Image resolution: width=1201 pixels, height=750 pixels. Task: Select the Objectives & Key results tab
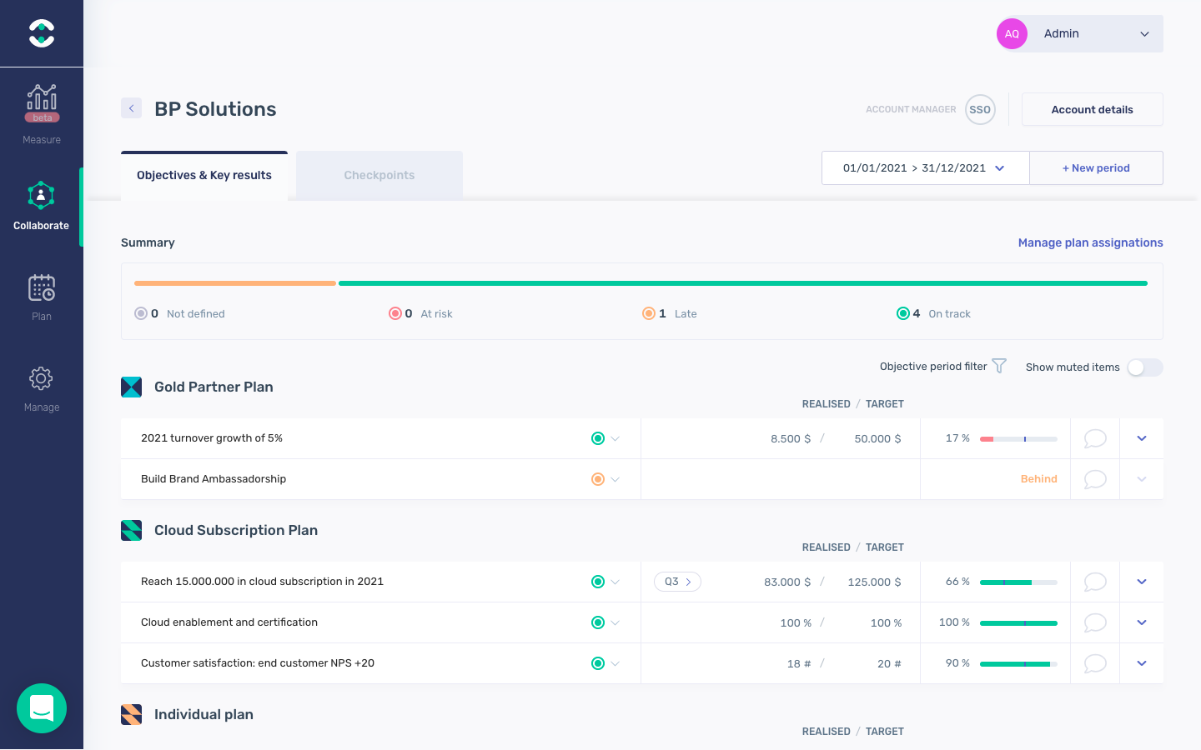point(204,175)
